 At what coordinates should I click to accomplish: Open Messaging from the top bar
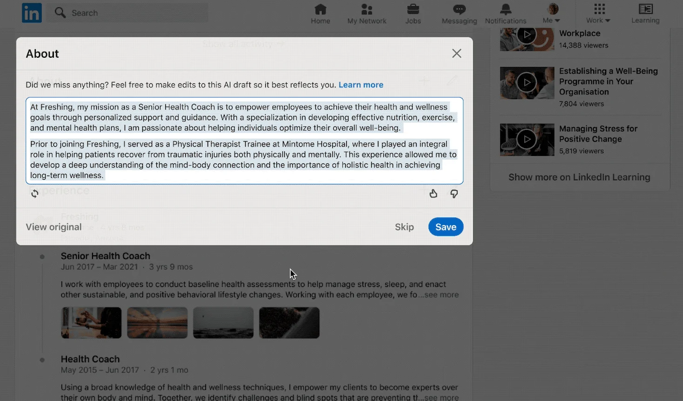(x=459, y=14)
